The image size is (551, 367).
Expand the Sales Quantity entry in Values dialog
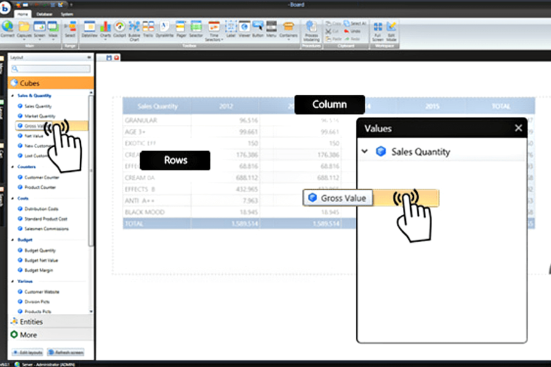[x=364, y=152]
